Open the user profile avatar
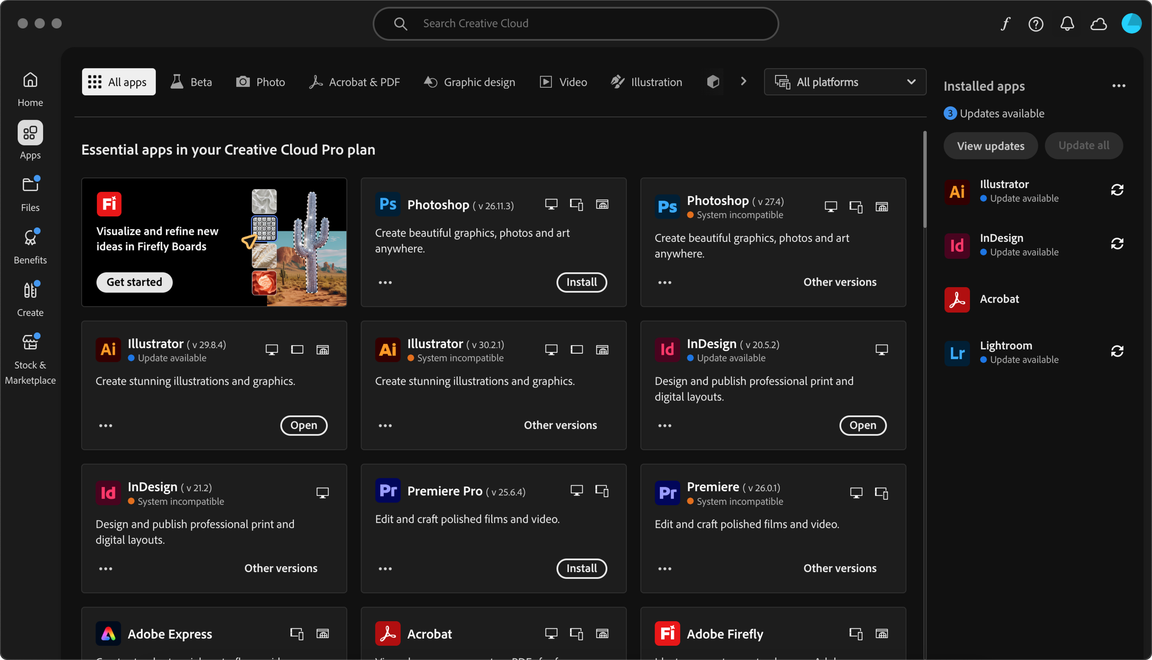The image size is (1152, 660). [1131, 23]
